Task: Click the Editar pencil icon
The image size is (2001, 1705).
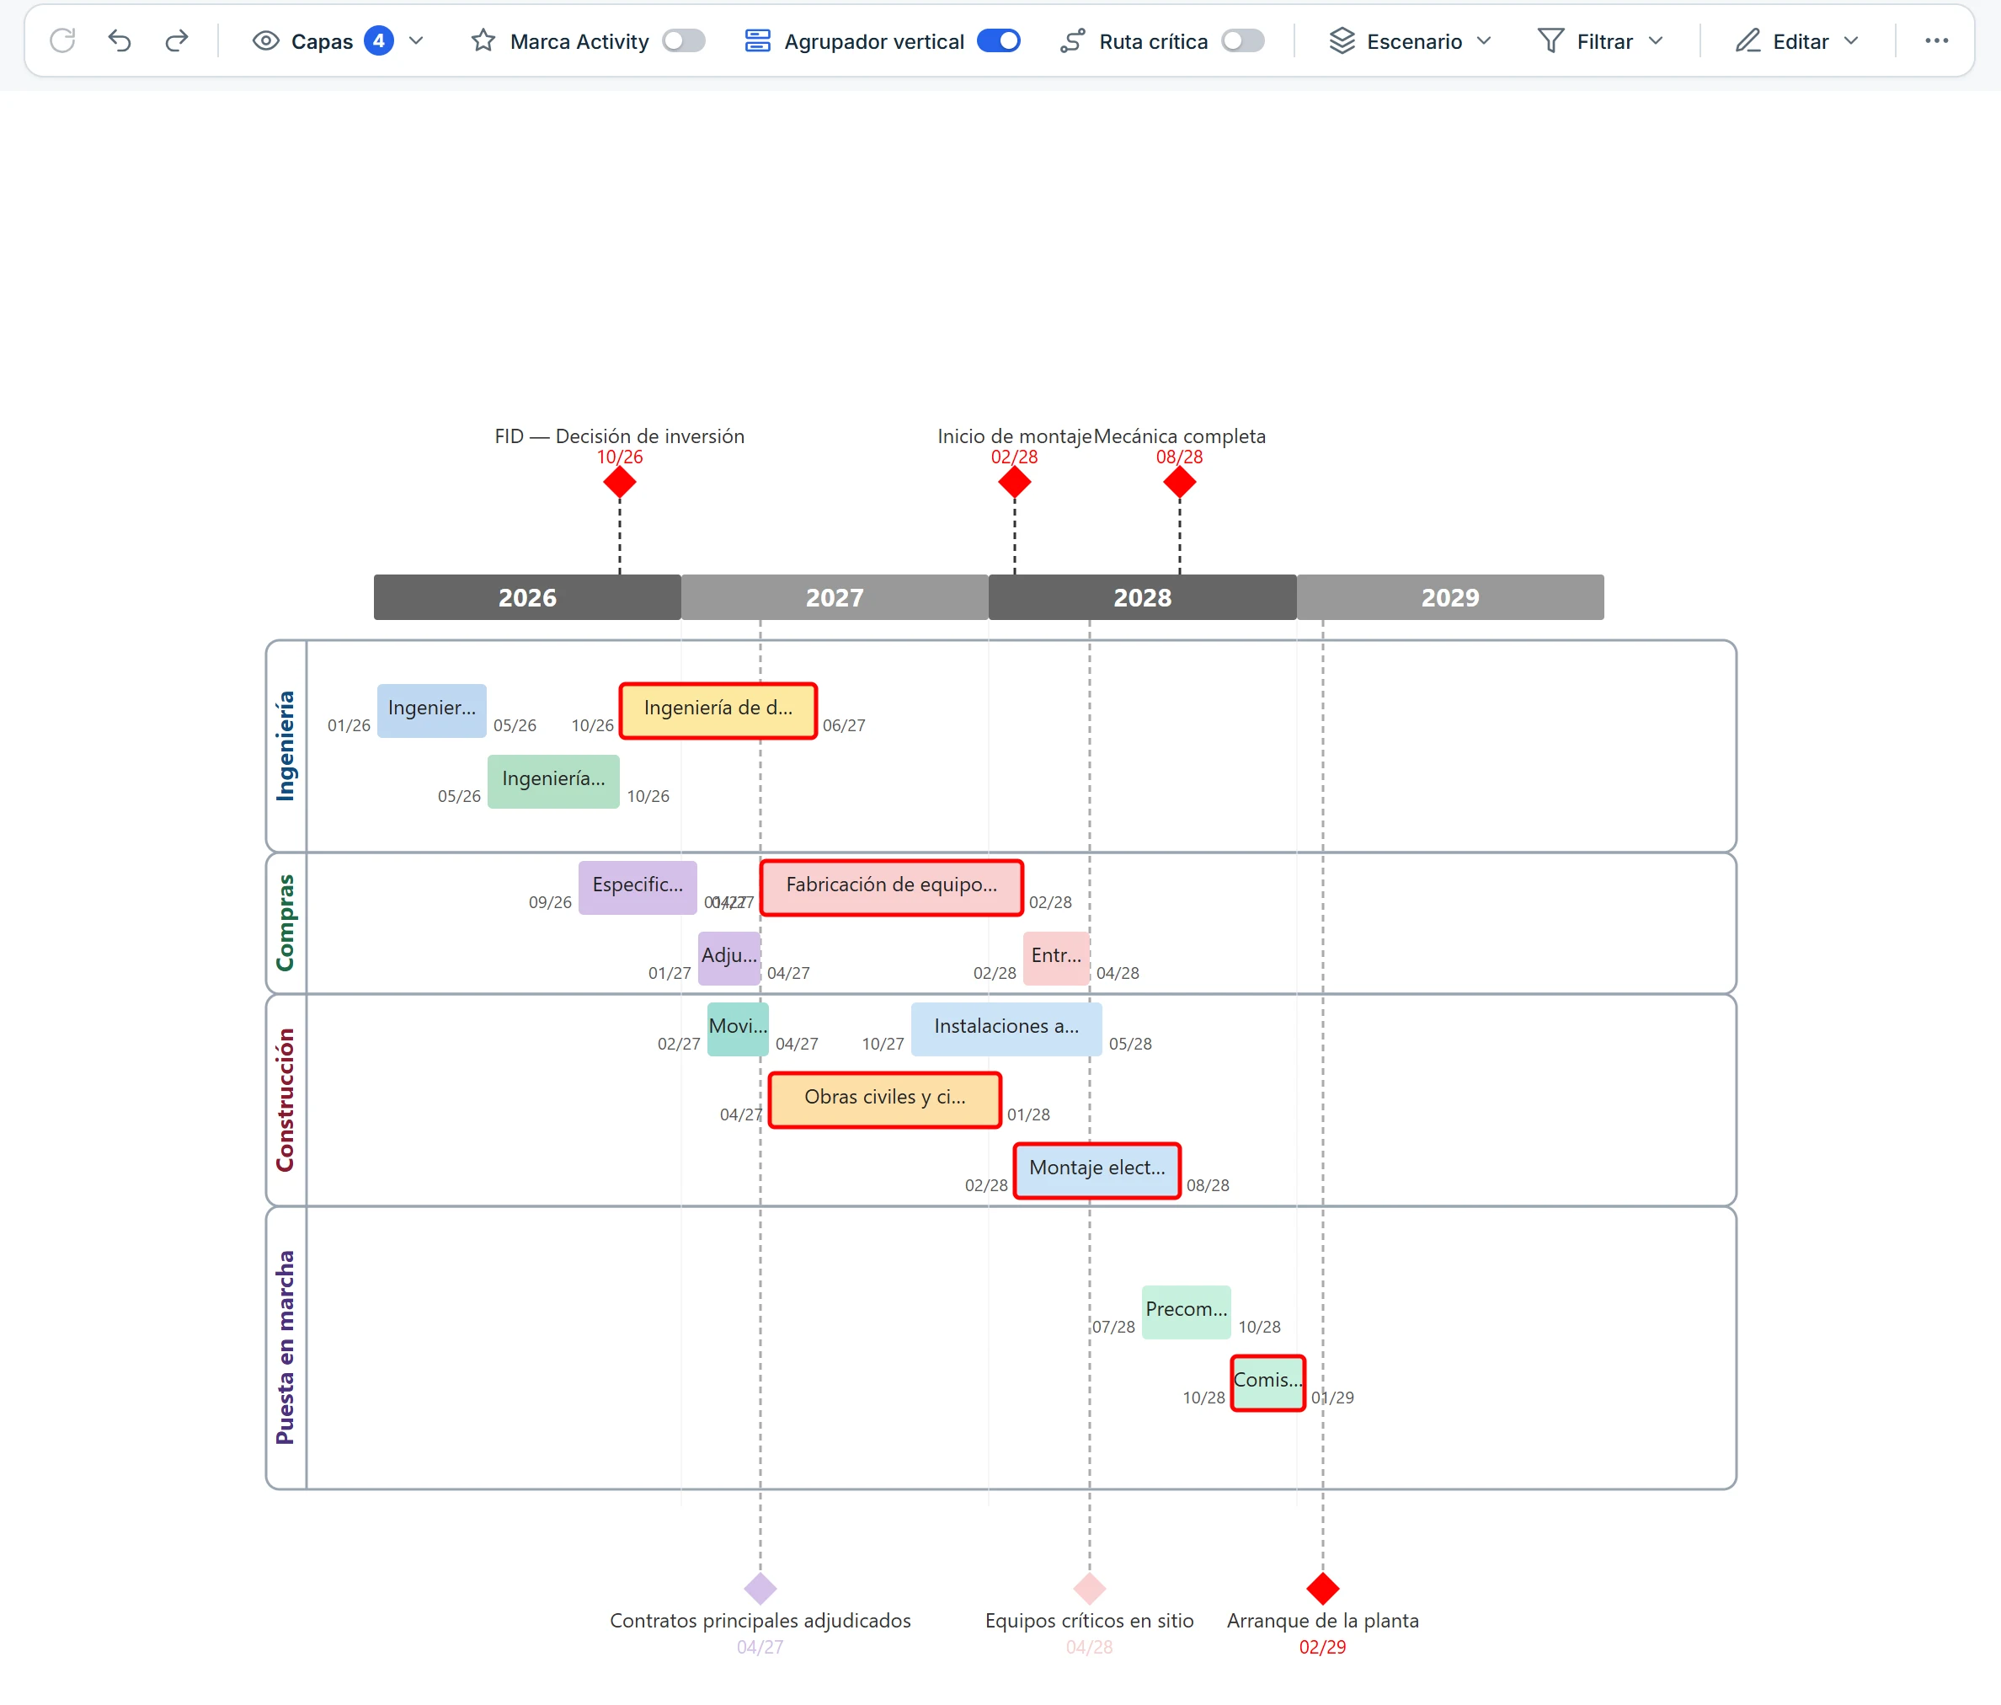Action: 1747,40
